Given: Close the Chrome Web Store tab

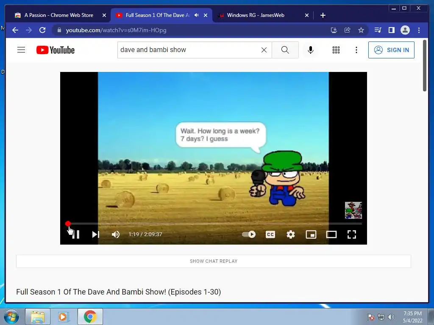Looking at the screenshot, I should point(104,15).
